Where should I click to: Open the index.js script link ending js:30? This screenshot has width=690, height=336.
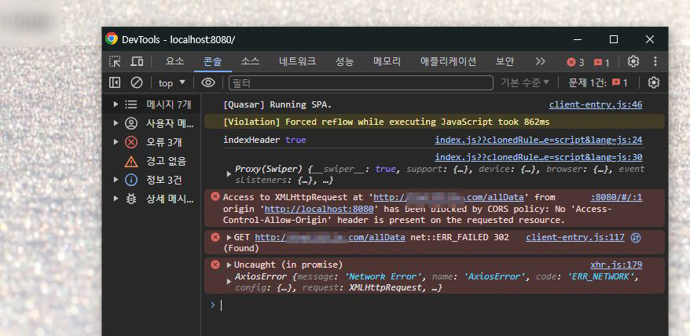(538, 157)
